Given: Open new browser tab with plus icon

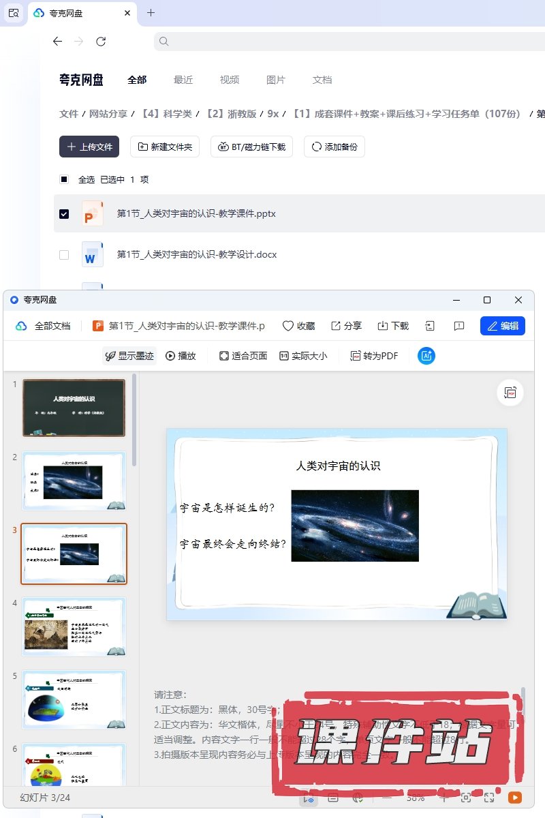Looking at the screenshot, I should [x=151, y=13].
